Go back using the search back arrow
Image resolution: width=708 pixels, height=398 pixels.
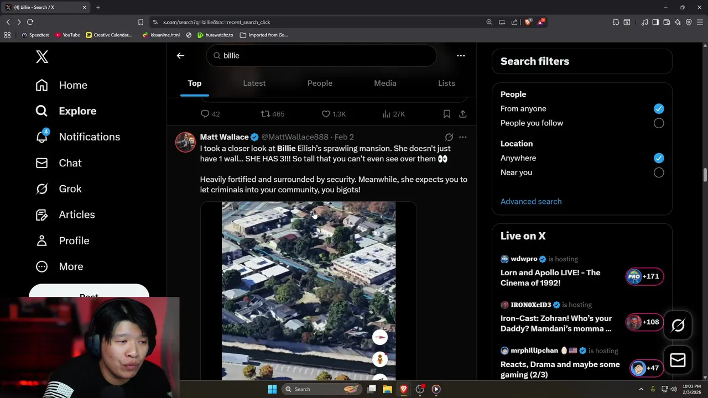(x=180, y=55)
